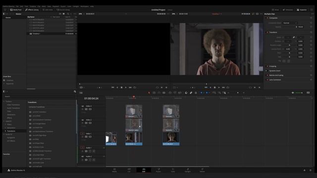
Task: Toggle the Snapping magnet icon
Action: tap(186, 93)
